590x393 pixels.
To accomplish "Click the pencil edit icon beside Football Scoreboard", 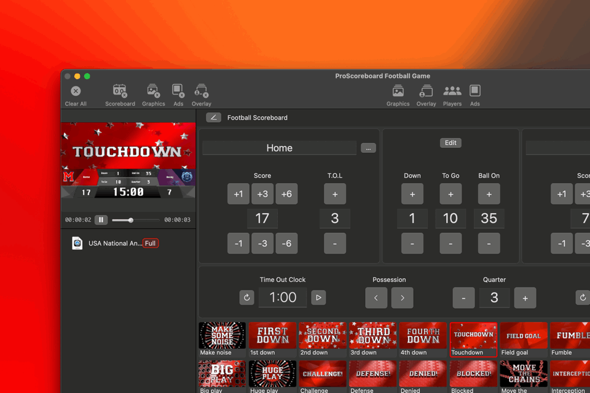I will click(x=213, y=117).
